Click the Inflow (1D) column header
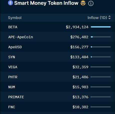Viewport: 115px width, 114px height. tap(97, 18)
